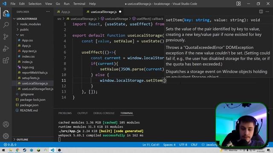Open Chrome from the taskbar

tap(17, 150)
